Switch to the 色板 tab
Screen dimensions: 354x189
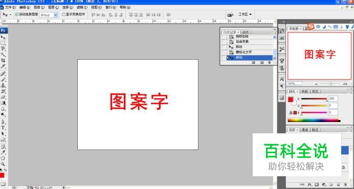coord(305,91)
